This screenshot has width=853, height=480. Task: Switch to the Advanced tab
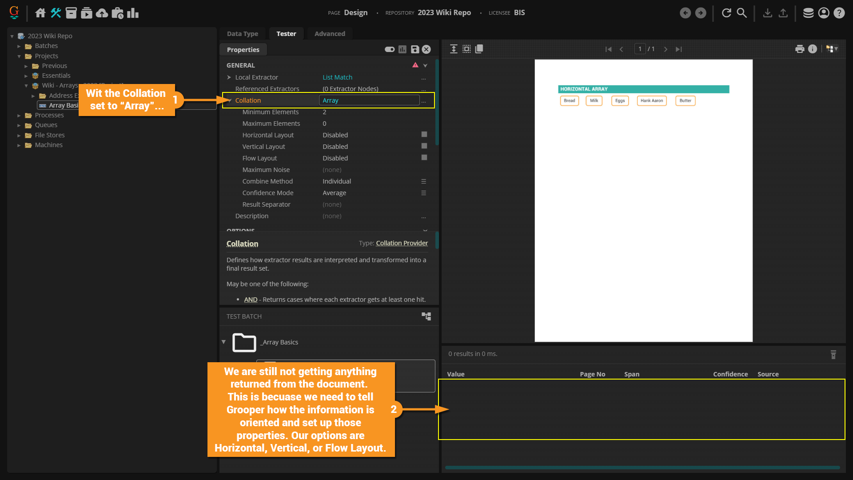[x=330, y=34]
